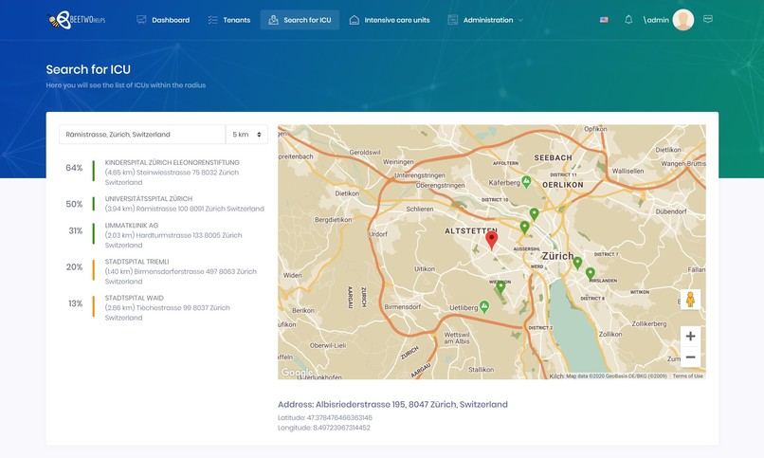Image resolution: width=764 pixels, height=458 pixels.
Task: Select Universitätsspital Zürich result
Action: pyautogui.click(x=184, y=204)
